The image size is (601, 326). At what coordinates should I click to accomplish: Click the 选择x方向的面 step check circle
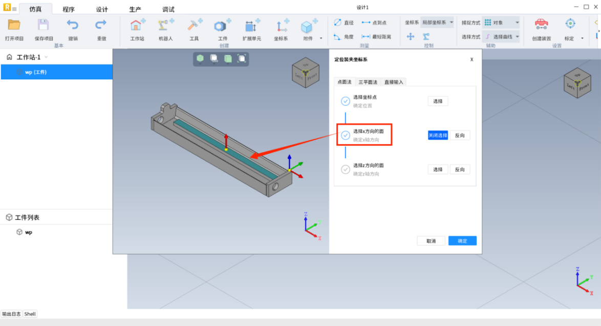point(346,135)
